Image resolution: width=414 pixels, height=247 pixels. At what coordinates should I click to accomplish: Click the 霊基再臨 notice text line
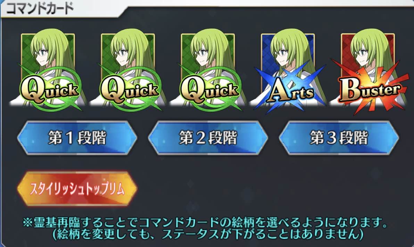(x=205, y=223)
